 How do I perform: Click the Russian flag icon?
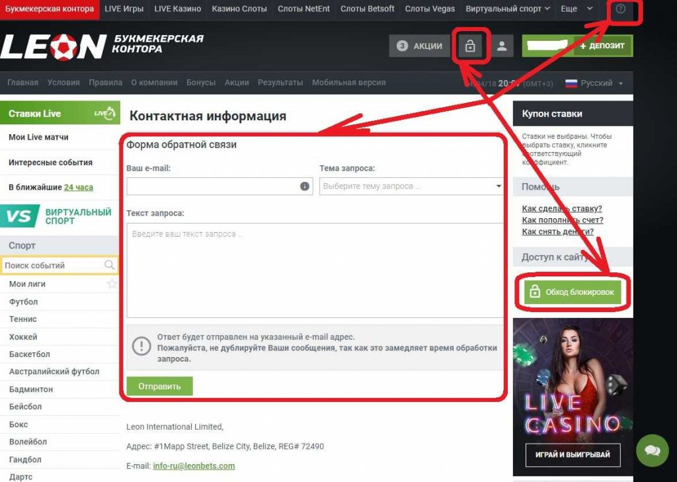click(x=571, y=83)
